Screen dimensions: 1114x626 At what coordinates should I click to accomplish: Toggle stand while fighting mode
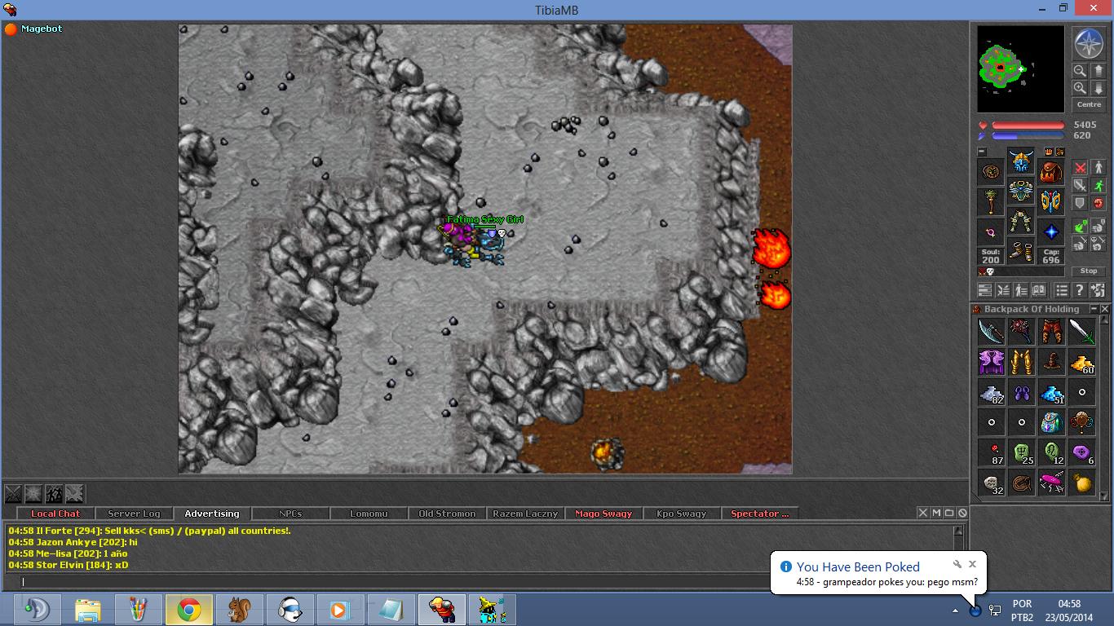coord(1098,168)
